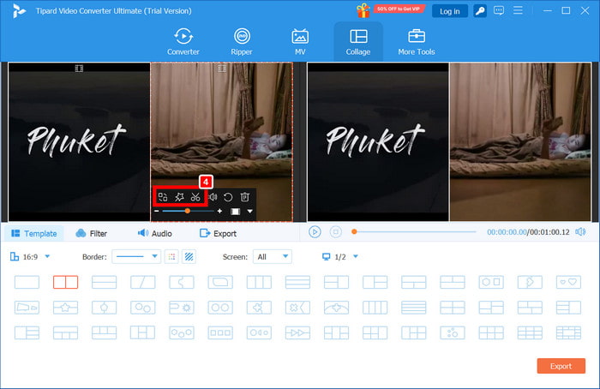The height and width of the screenshot is (389, 600).
Task: Click the rotate/reset arrow on the clip toolbar
Action: [228, 197]
